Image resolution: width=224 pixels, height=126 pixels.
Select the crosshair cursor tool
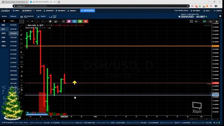tap(22, 21)
